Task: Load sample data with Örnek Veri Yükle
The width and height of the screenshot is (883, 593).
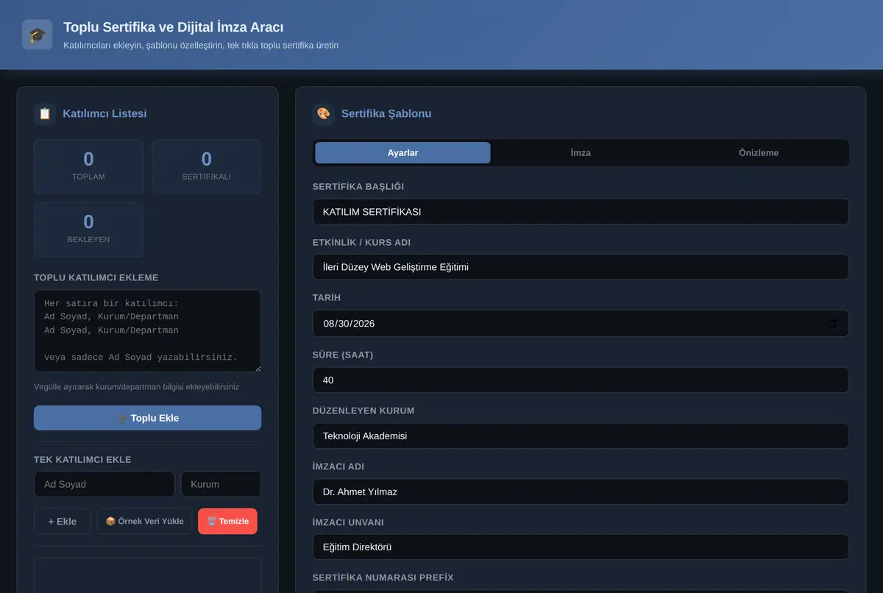Action: pyautogui.click(x=145, y=521)
